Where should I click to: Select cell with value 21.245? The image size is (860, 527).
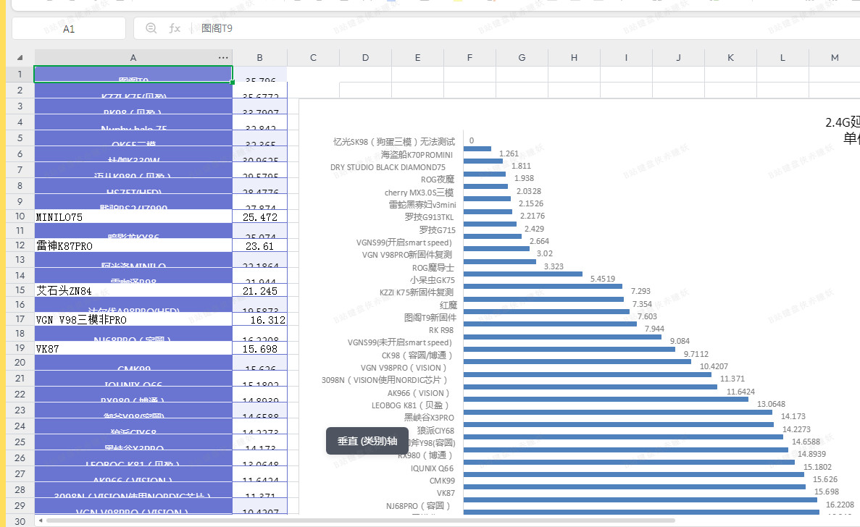click(259, 290)
